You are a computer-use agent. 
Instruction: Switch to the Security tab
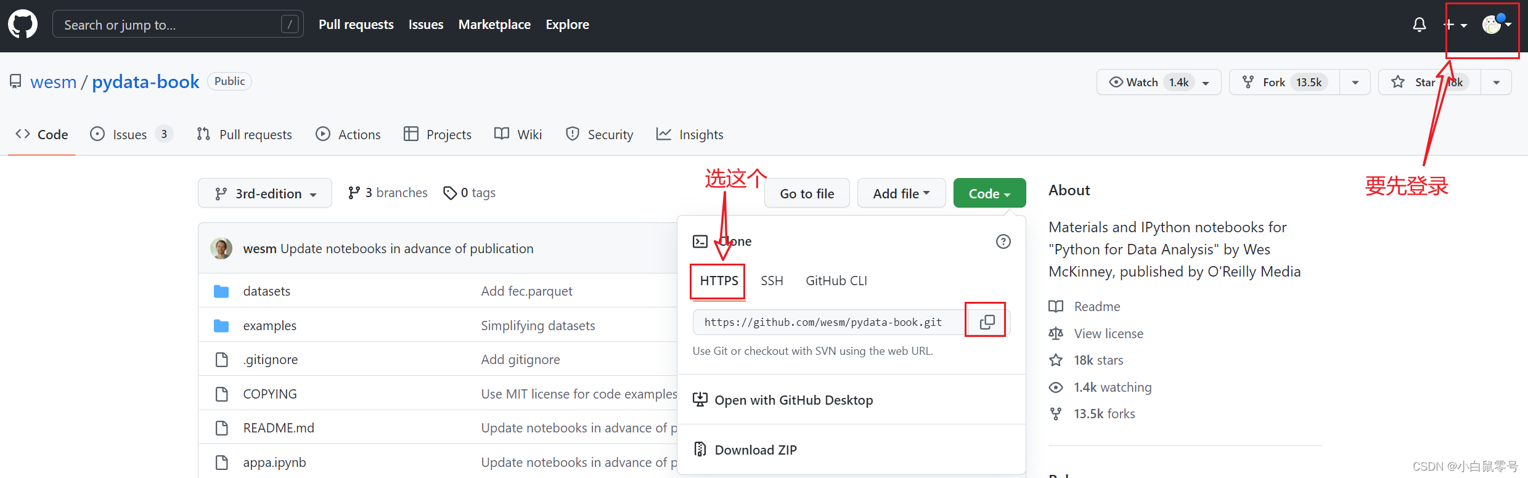pos(600,134)
